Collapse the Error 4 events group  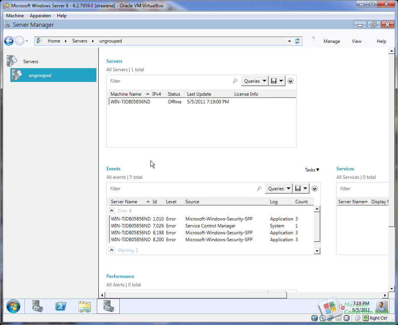[111, 210]
